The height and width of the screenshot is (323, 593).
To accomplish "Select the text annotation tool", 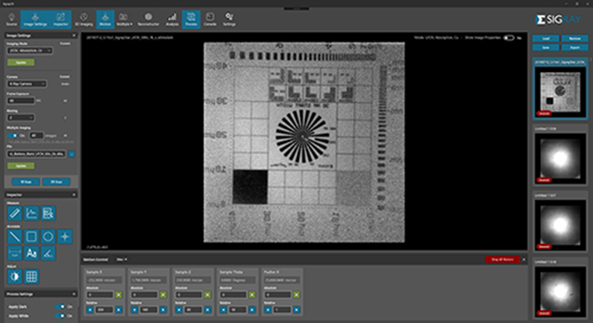I will pos(31,253).
